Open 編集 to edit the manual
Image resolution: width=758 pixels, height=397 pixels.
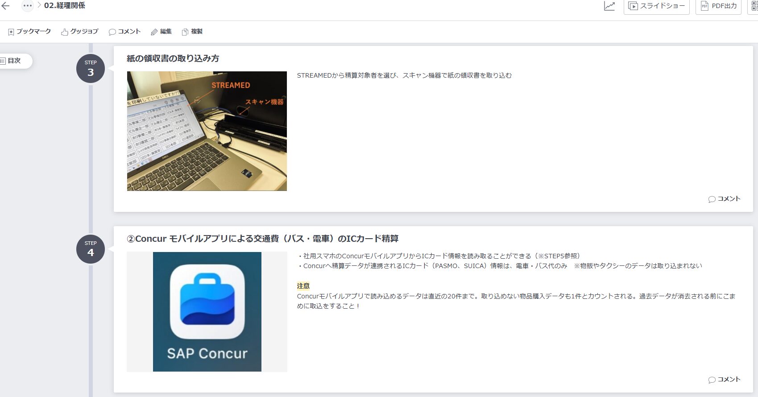(161, 32)
